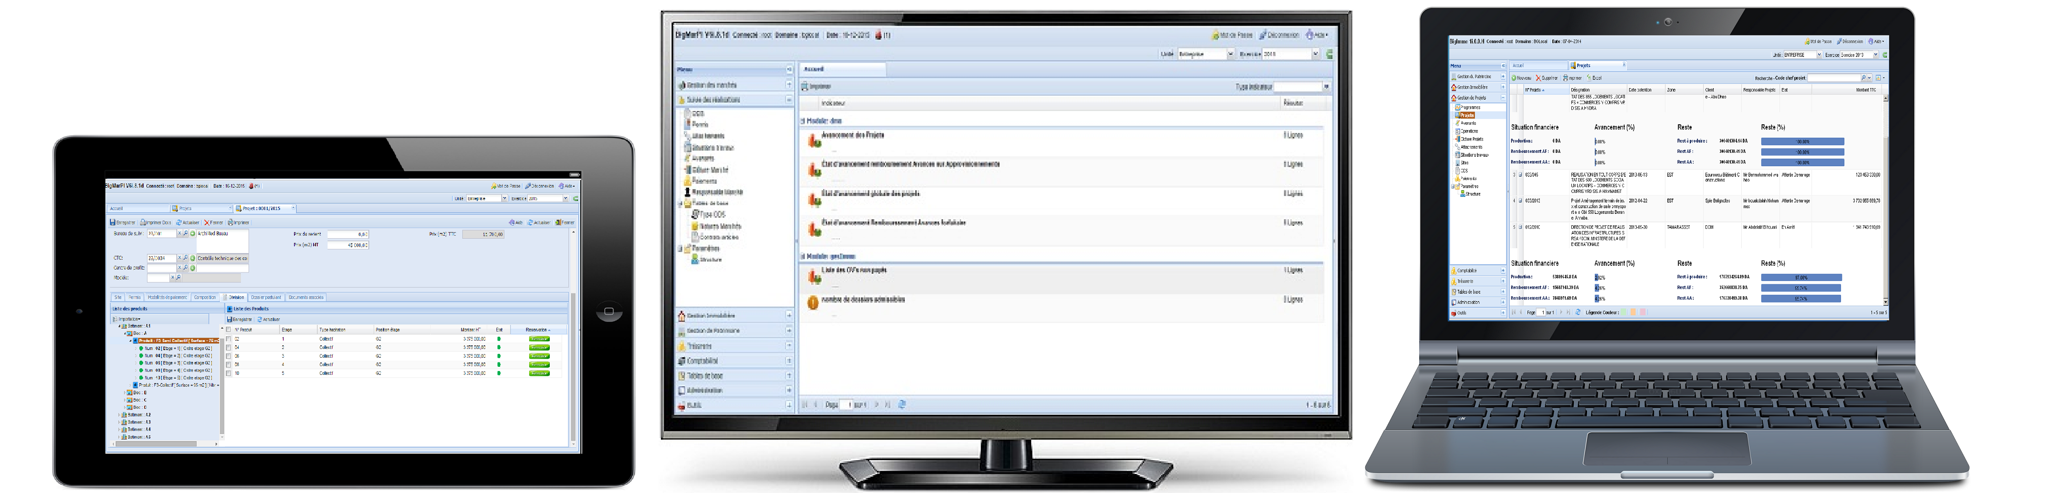Expand Trésorerie section on monitor
The image size is (2051, 493).
tap(789, 346)
